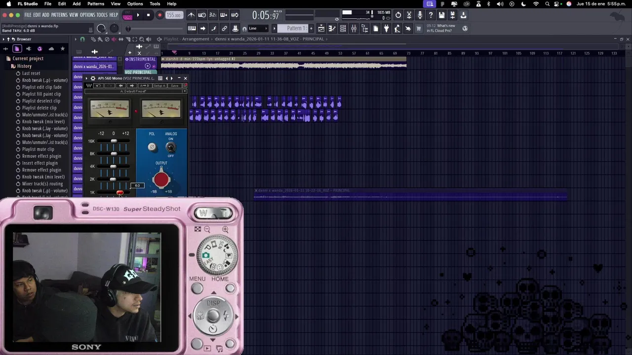Screen dimensions: 632x355
Task: Select browser cloud tab icon
Action: (51, 49)
